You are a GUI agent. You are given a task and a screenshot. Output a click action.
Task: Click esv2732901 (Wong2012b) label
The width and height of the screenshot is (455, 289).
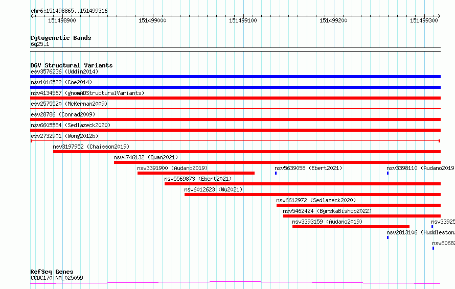coord(64,136)
